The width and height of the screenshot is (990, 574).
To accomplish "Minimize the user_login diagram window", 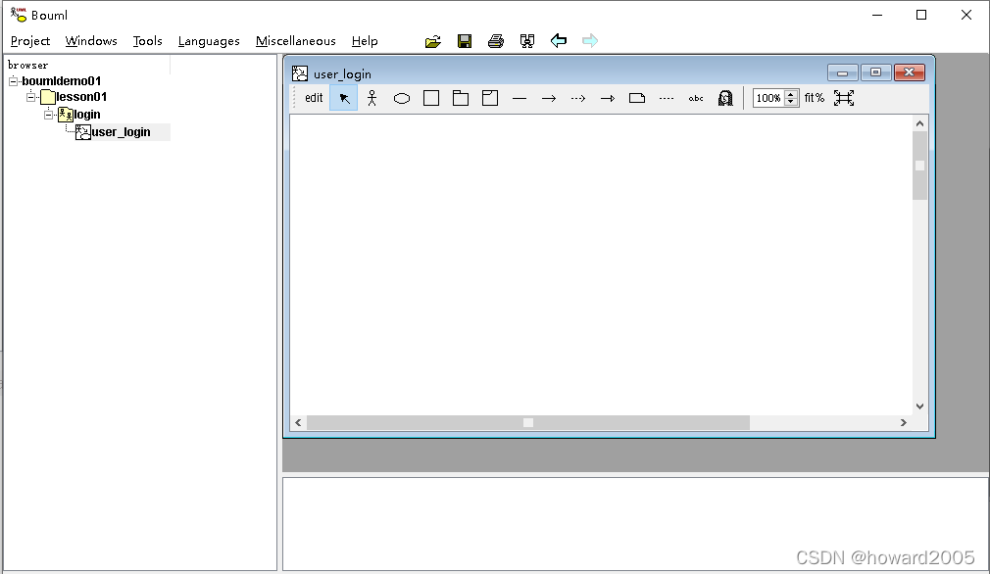I will coord(842,72).
